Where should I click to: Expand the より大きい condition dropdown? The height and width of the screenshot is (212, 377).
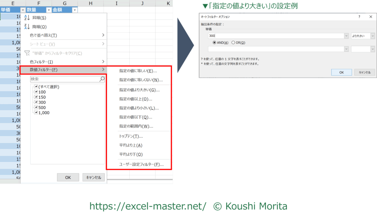(372, 36)
